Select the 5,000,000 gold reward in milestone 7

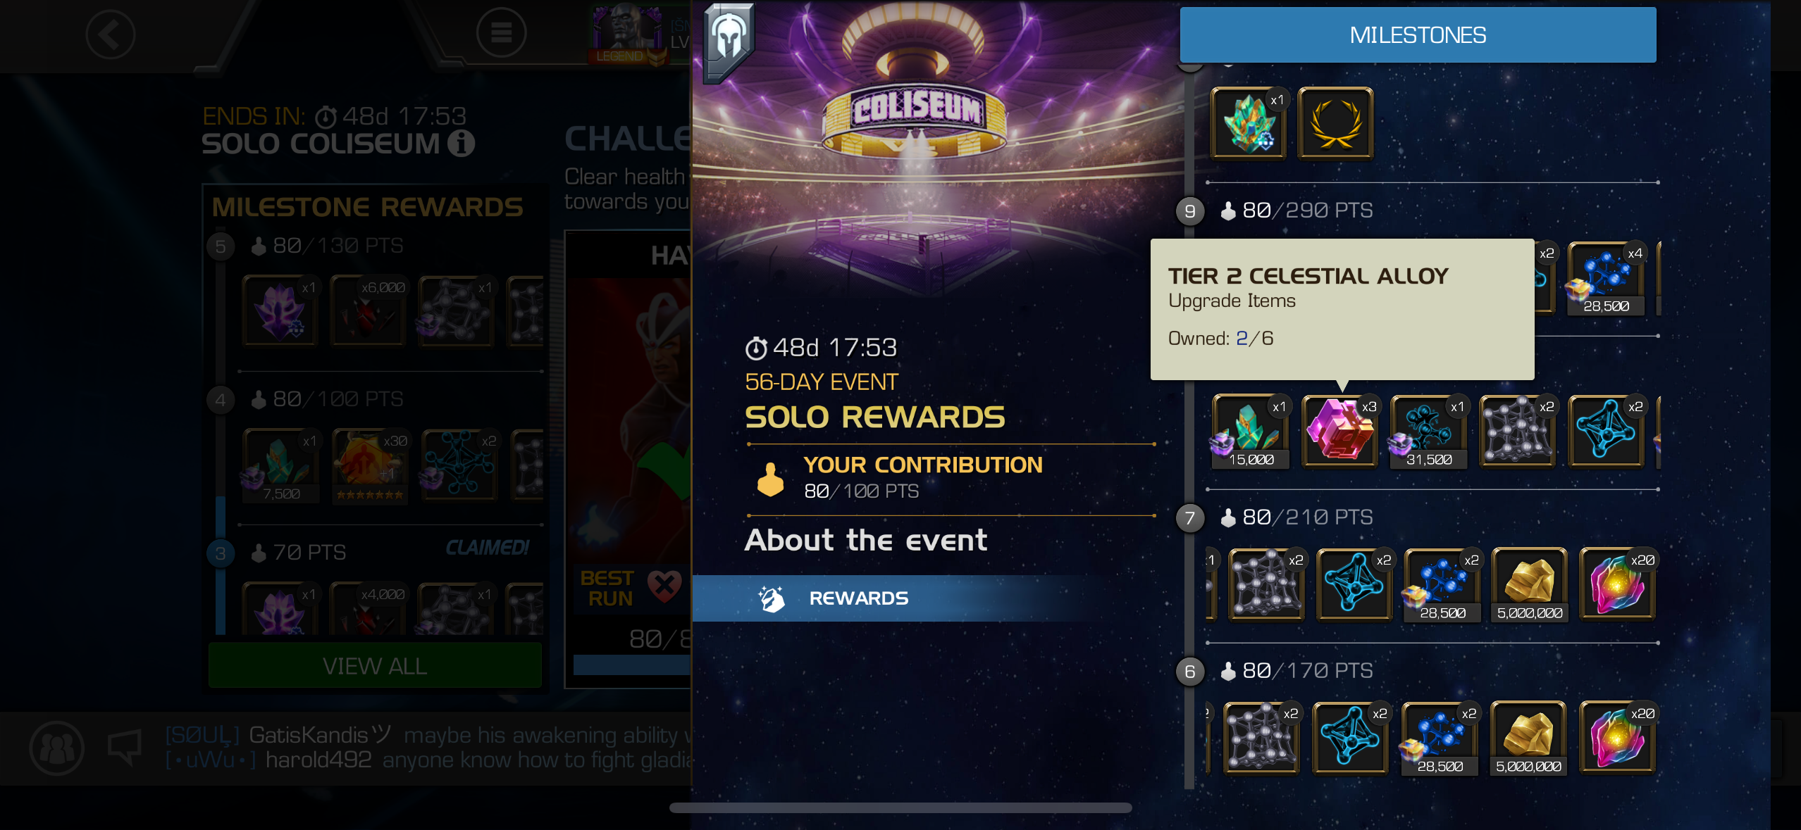pos(1530,584)
